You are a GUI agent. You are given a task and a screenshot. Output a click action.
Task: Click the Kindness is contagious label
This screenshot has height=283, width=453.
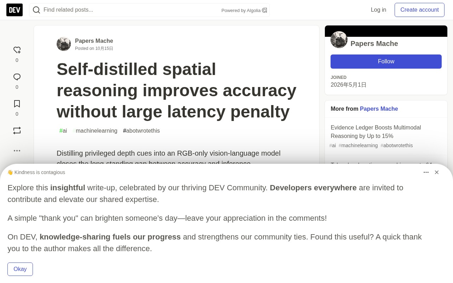pyautogui.click(x=36, y=172)
